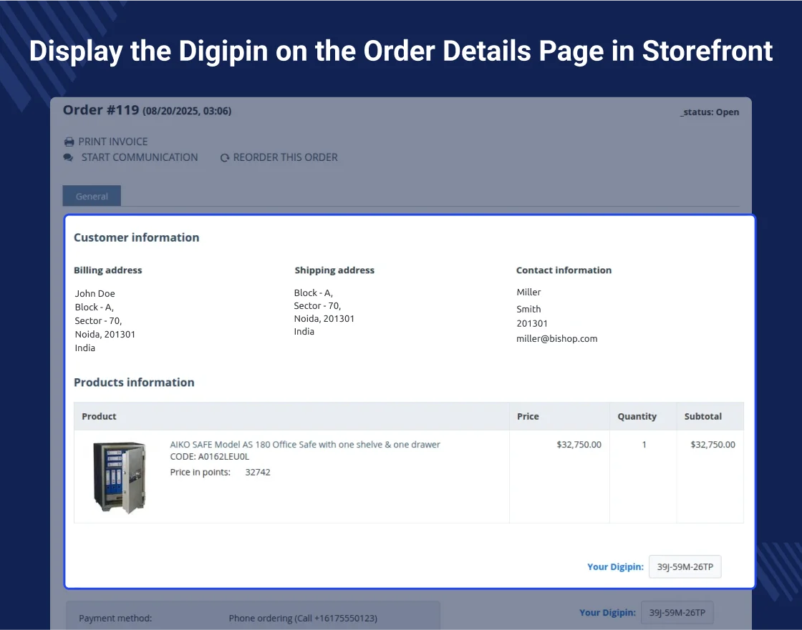Click the chat bubbles communication icon
This screenshot has height=630, width=802.
click(x=68, y=157)
